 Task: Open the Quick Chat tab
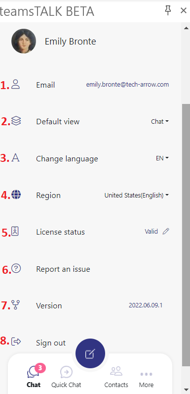[x=66, y=377]
